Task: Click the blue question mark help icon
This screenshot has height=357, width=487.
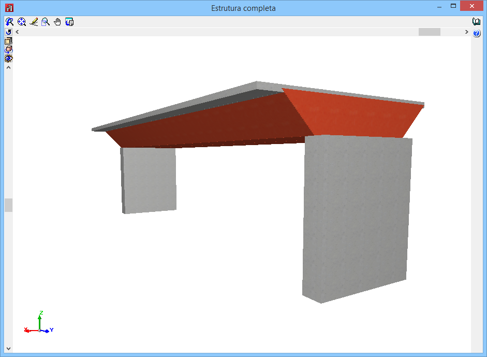Action: [477, 33]
